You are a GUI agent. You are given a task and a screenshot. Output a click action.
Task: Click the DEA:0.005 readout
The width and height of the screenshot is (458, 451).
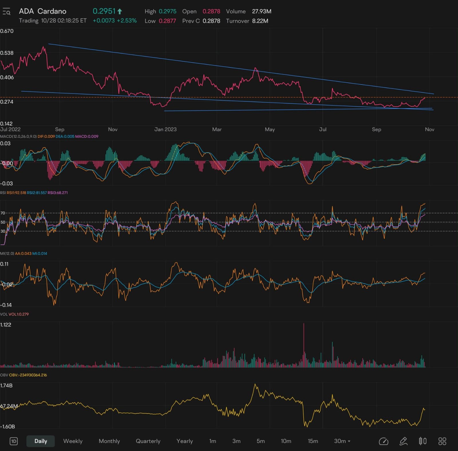click(x=65, y=136)
